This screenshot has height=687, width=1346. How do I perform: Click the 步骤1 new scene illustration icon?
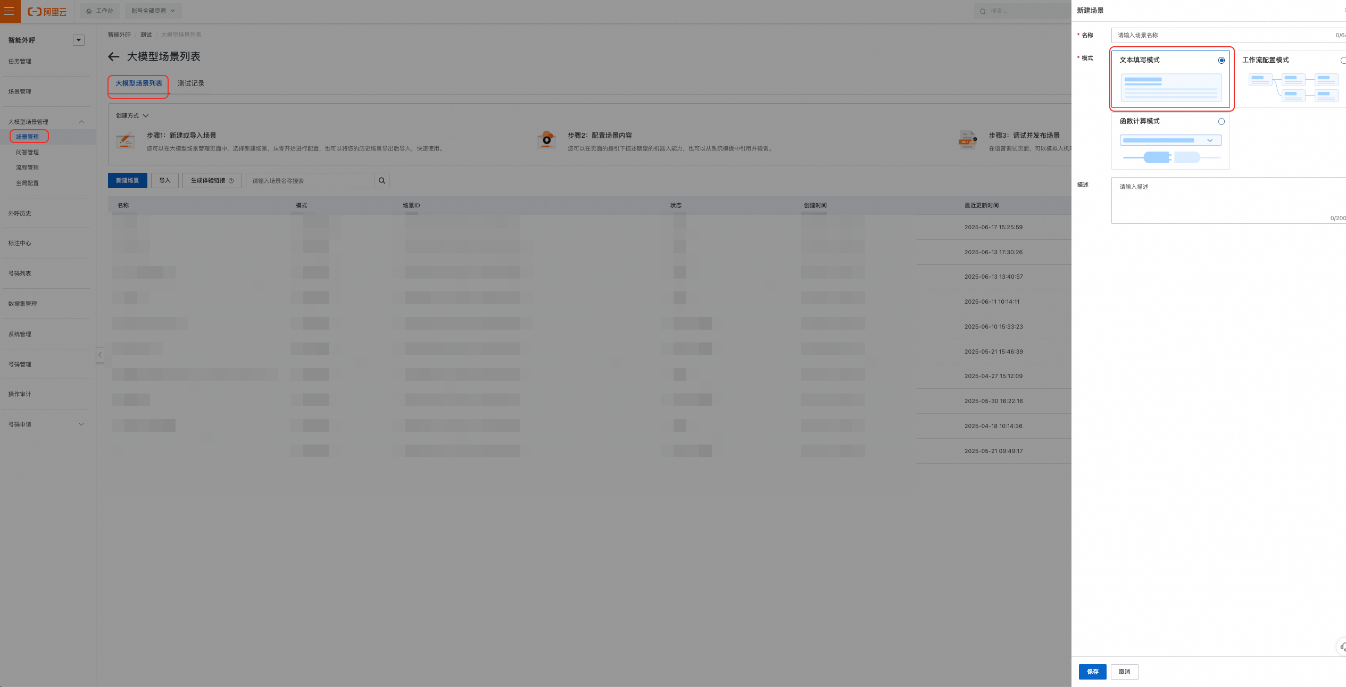coord(126,141)
